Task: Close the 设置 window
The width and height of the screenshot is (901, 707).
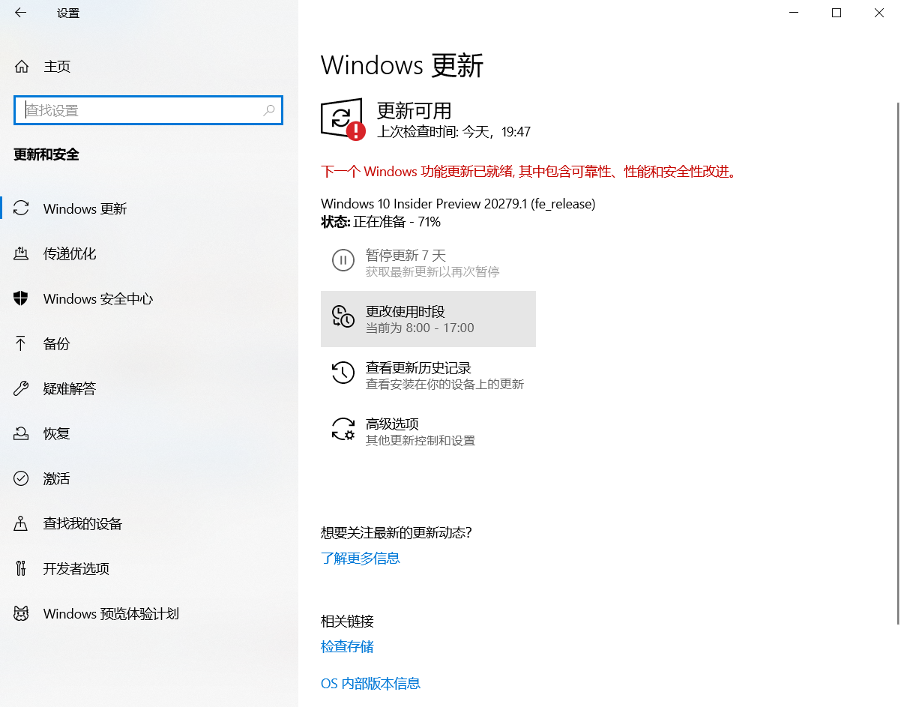Action: coord(879,13)
